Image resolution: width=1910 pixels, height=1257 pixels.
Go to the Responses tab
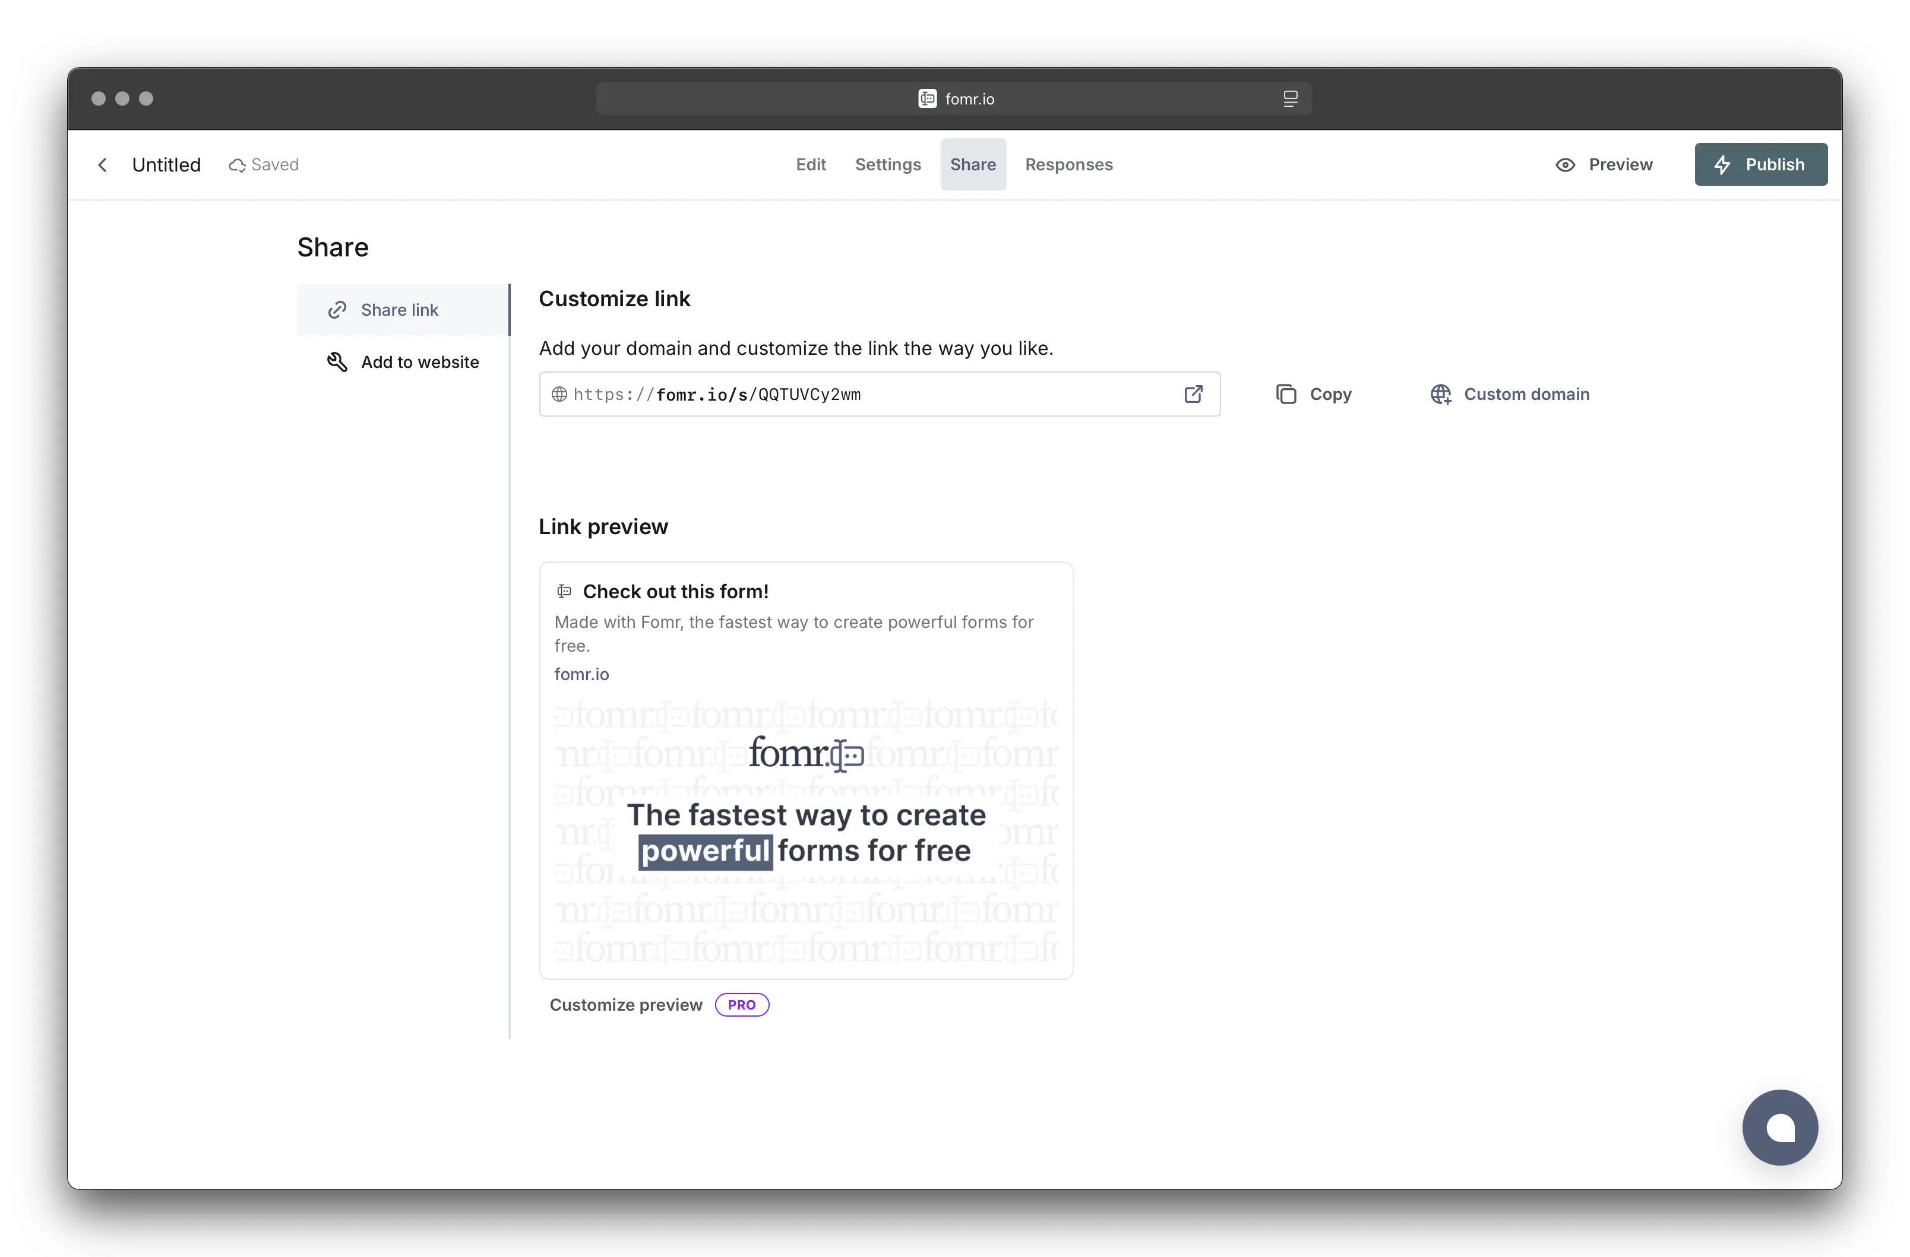pos(1068,164)
